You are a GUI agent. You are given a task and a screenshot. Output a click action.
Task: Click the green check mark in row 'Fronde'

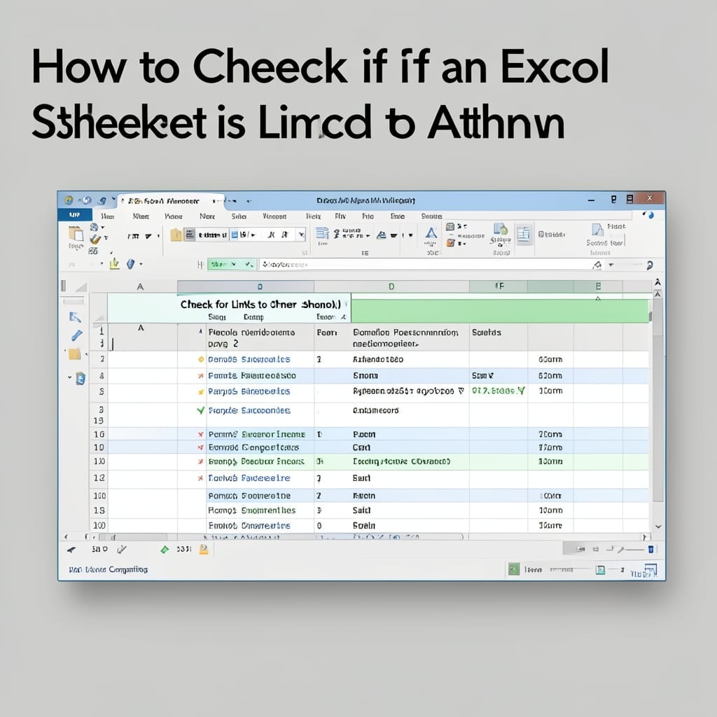200,410
